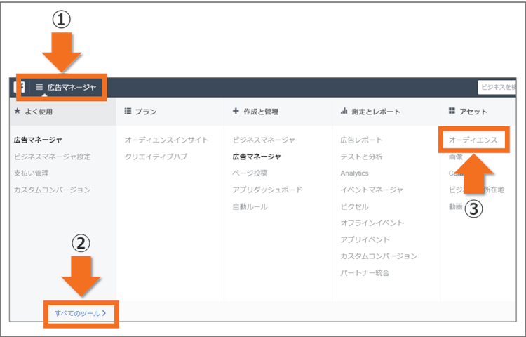Image resolution: width=526 pixels, height=337 pixels.
Task: Open 広告マネージャ under 作成と管理
Action: pos(257,157)
